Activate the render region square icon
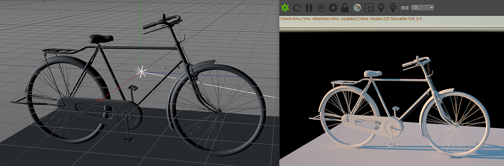The height and width of the screenshot is (166, 504). click(x=369, y=7)
